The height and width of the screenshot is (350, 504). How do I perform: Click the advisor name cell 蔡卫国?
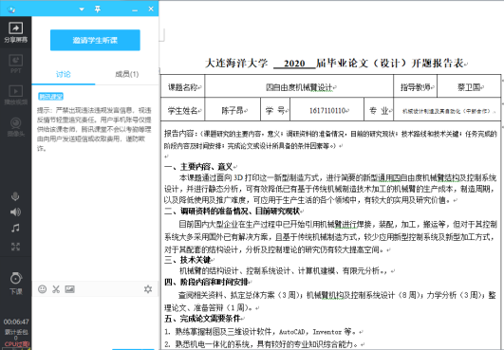469,86
